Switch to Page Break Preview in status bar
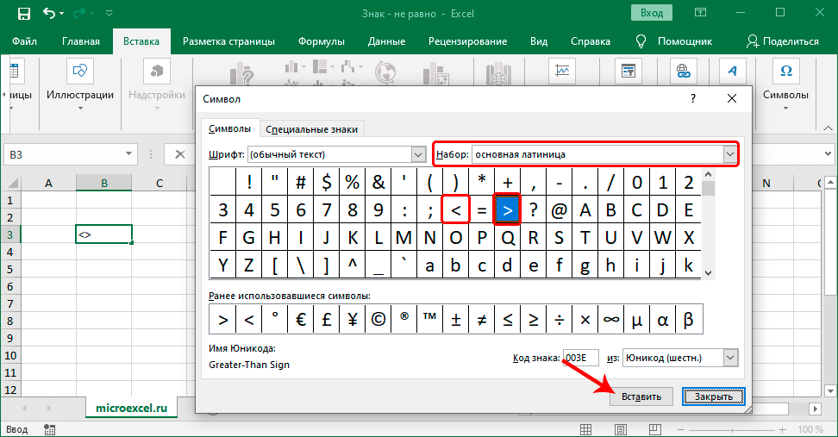 click(655, 429)
